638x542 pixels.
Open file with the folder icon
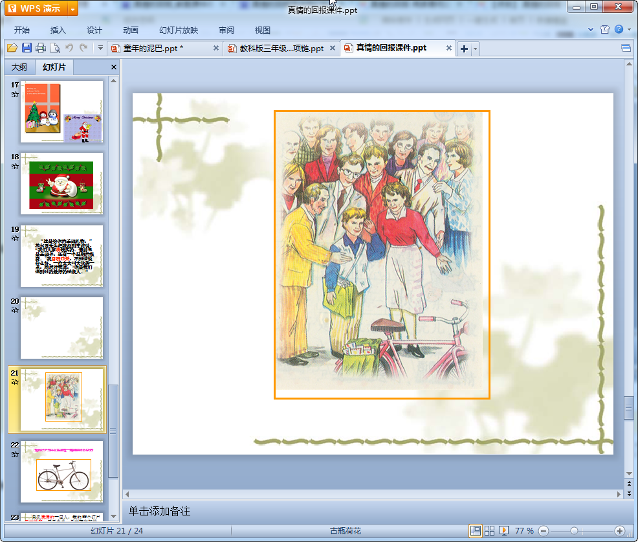point(12,48)
